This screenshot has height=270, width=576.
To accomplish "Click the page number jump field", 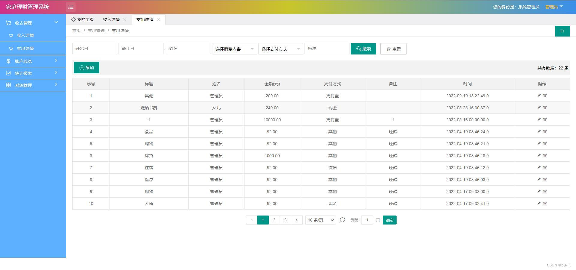I will (367, 220).
